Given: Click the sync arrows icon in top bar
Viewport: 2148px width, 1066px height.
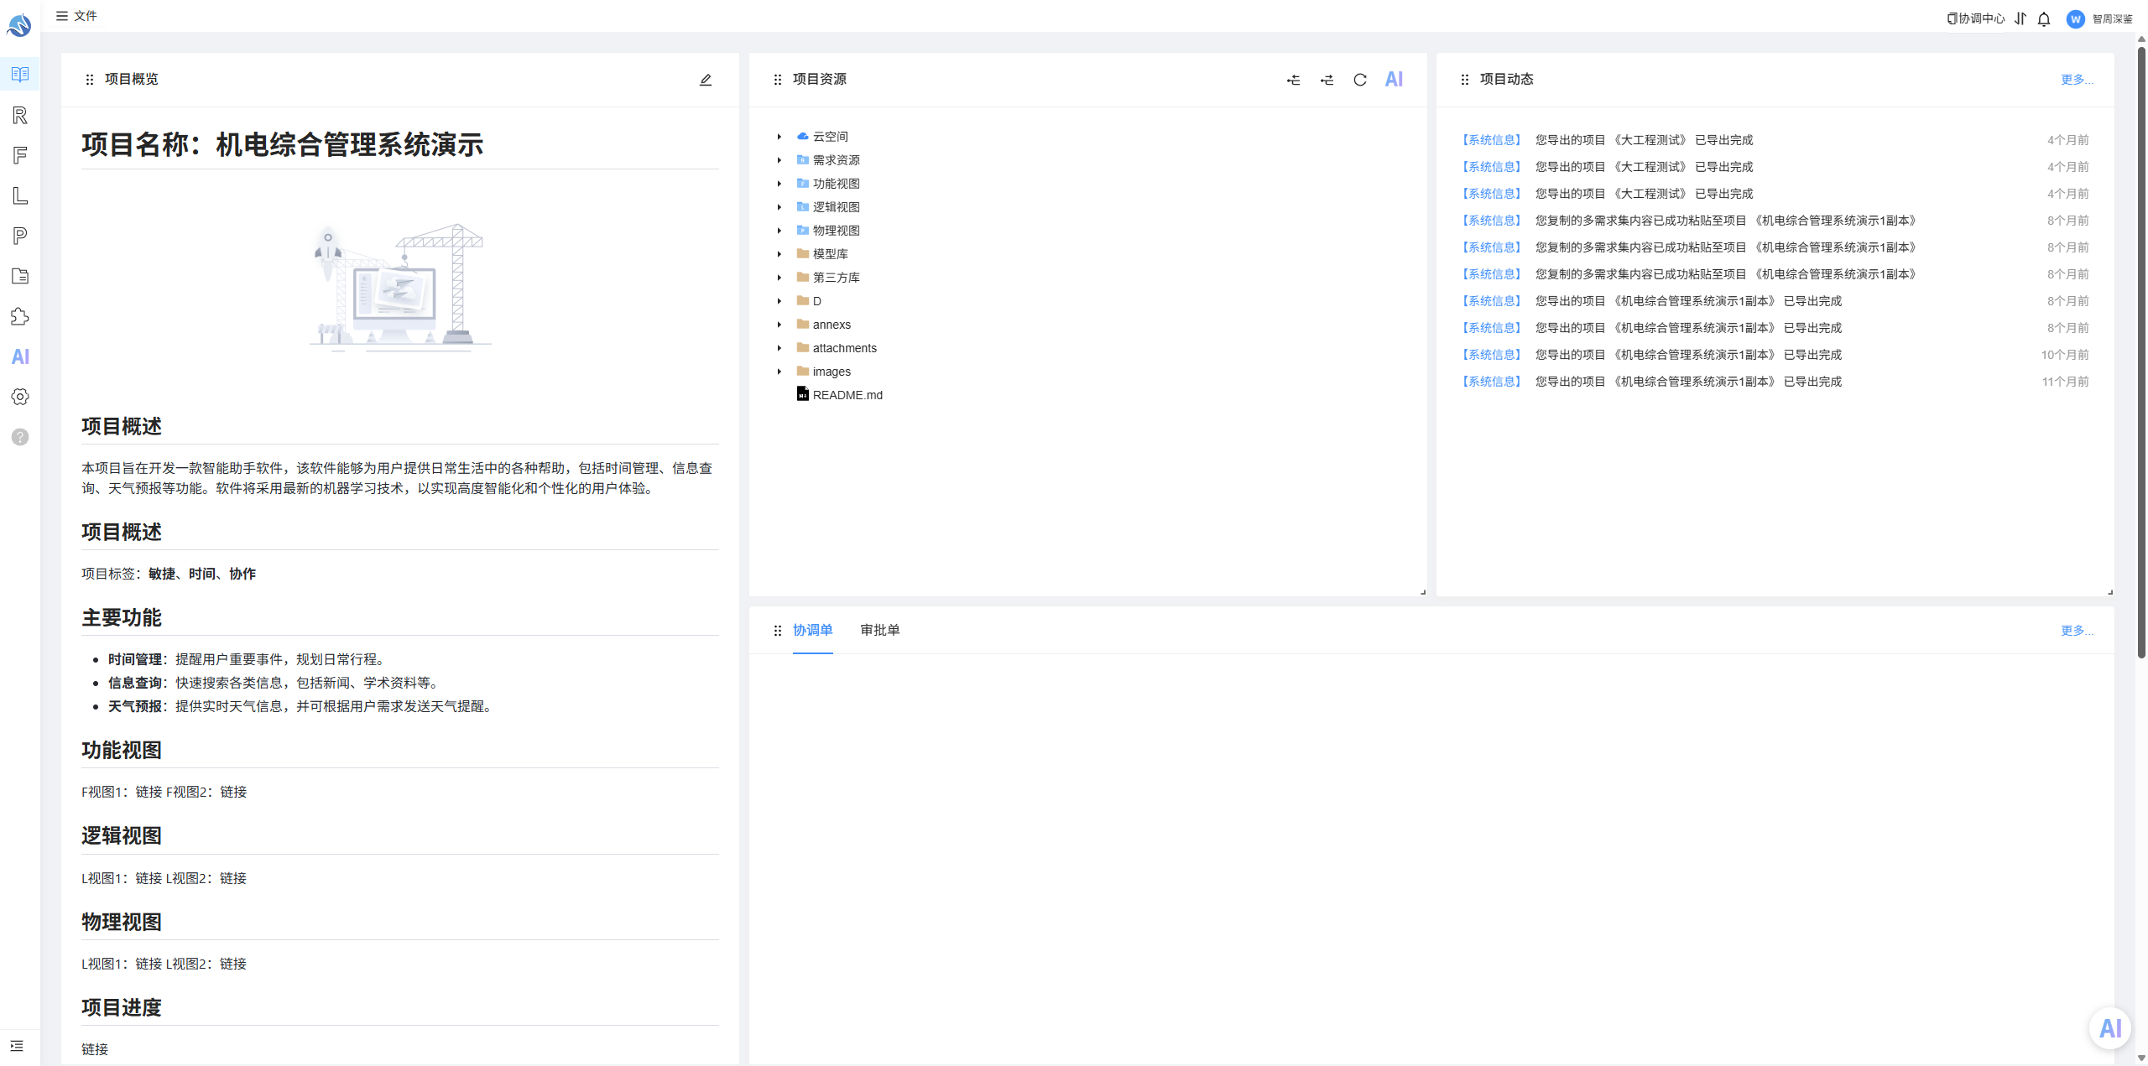Looking at the screenshot, I should (x=2020, y=18).
